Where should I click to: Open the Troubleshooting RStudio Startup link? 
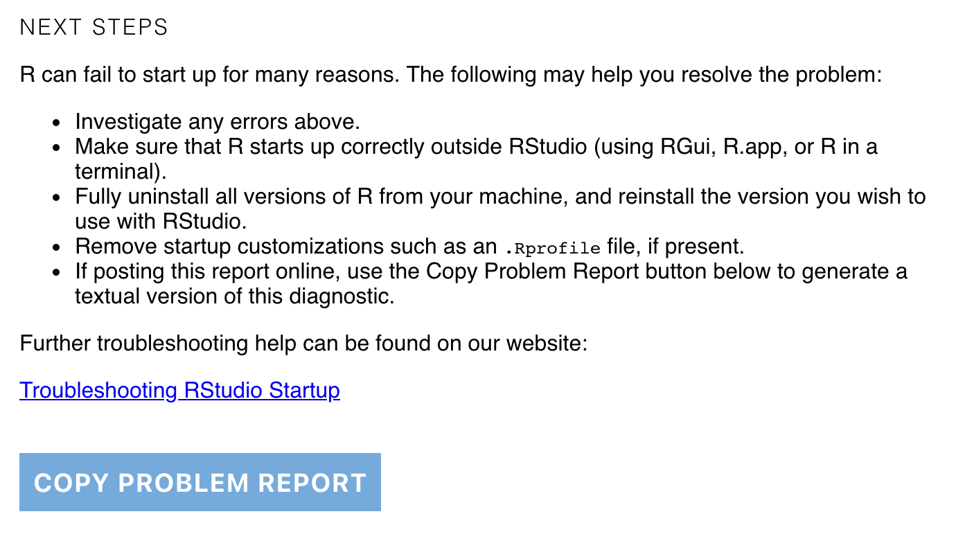(179, 390)
